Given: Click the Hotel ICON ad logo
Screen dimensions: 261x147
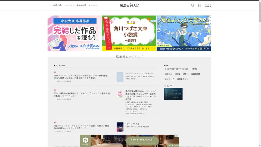Looking at the screenshot, I should tap(85, 141).
